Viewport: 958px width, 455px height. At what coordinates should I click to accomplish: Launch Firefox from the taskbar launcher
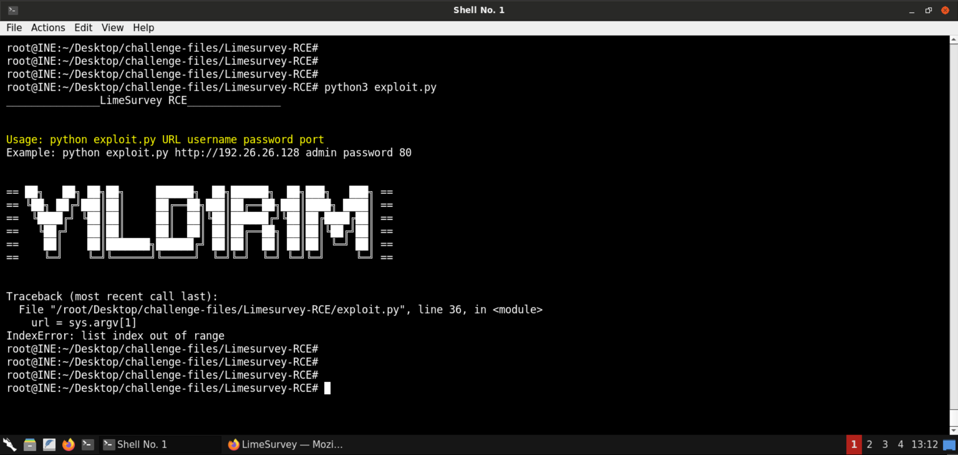(x=68, y=445)
